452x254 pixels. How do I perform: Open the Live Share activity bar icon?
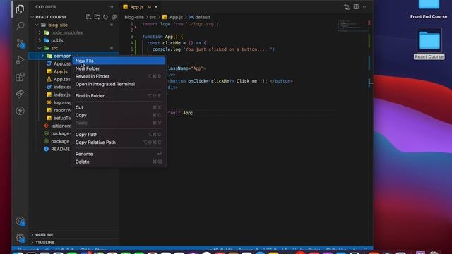[x=20, y=94]
